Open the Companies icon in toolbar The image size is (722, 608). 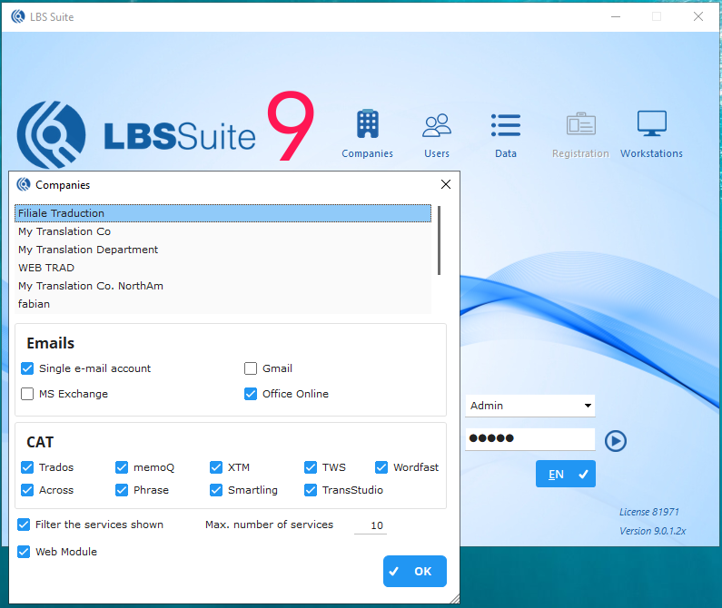click(x=367, y=125)
